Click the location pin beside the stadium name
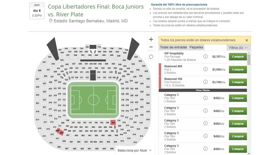The height and width of the screenshot is (155, 275). 51,21
